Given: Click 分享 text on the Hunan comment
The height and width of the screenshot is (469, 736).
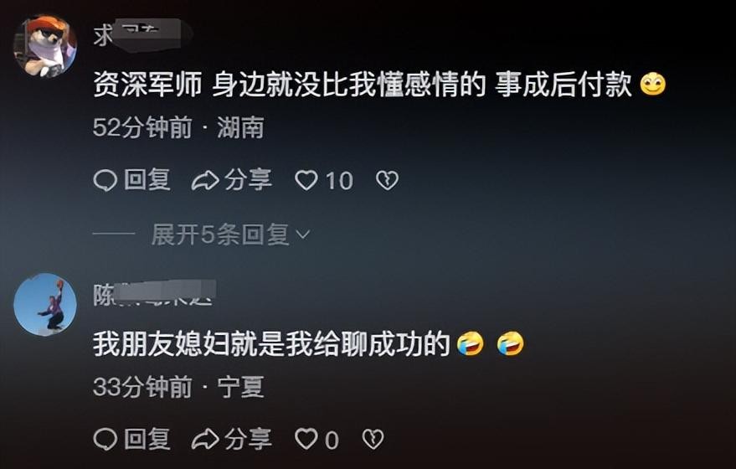Looking at the screenshot, I should click(x=249, y=180).
